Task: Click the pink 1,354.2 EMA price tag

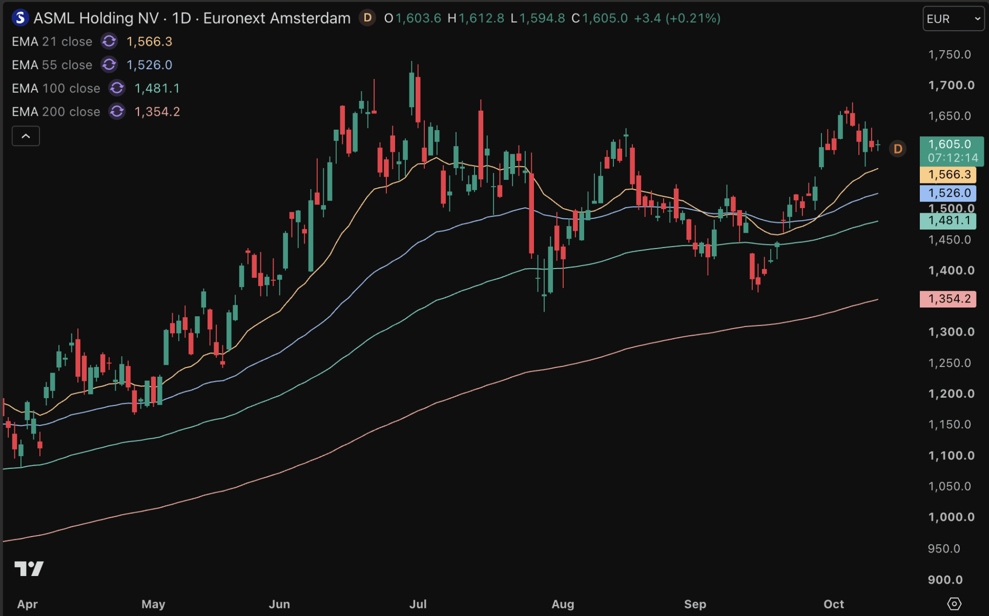Action: point(948,299)
